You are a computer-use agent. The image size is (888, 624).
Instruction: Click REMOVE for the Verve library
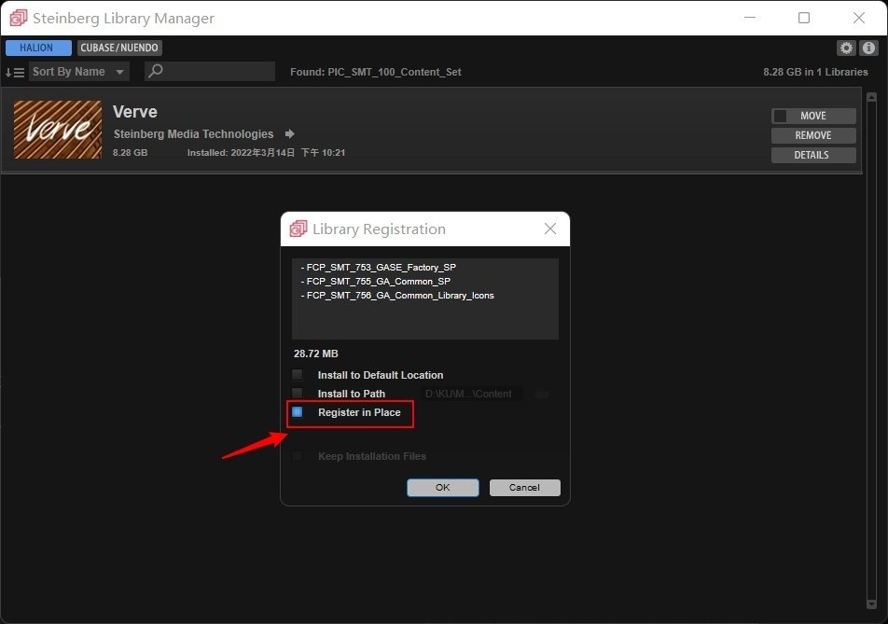813,135
